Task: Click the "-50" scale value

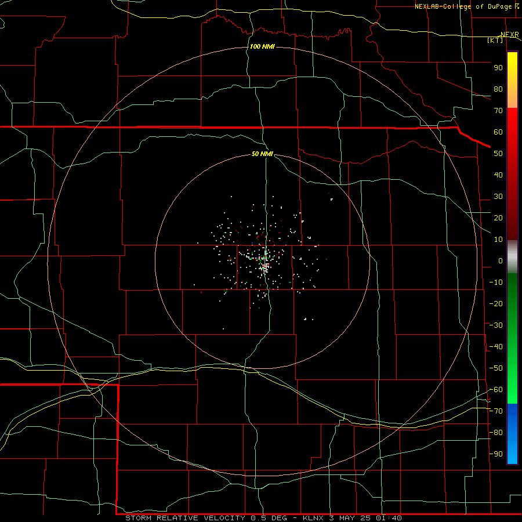Action: 496,368
